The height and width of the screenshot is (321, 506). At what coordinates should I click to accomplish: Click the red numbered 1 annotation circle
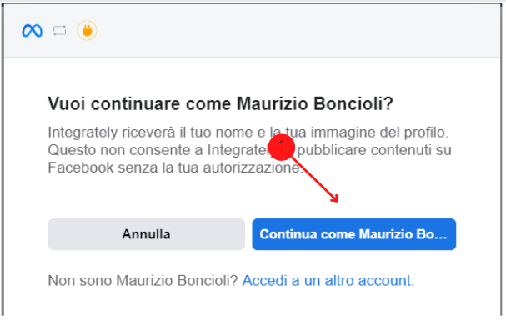pos(282,147)
